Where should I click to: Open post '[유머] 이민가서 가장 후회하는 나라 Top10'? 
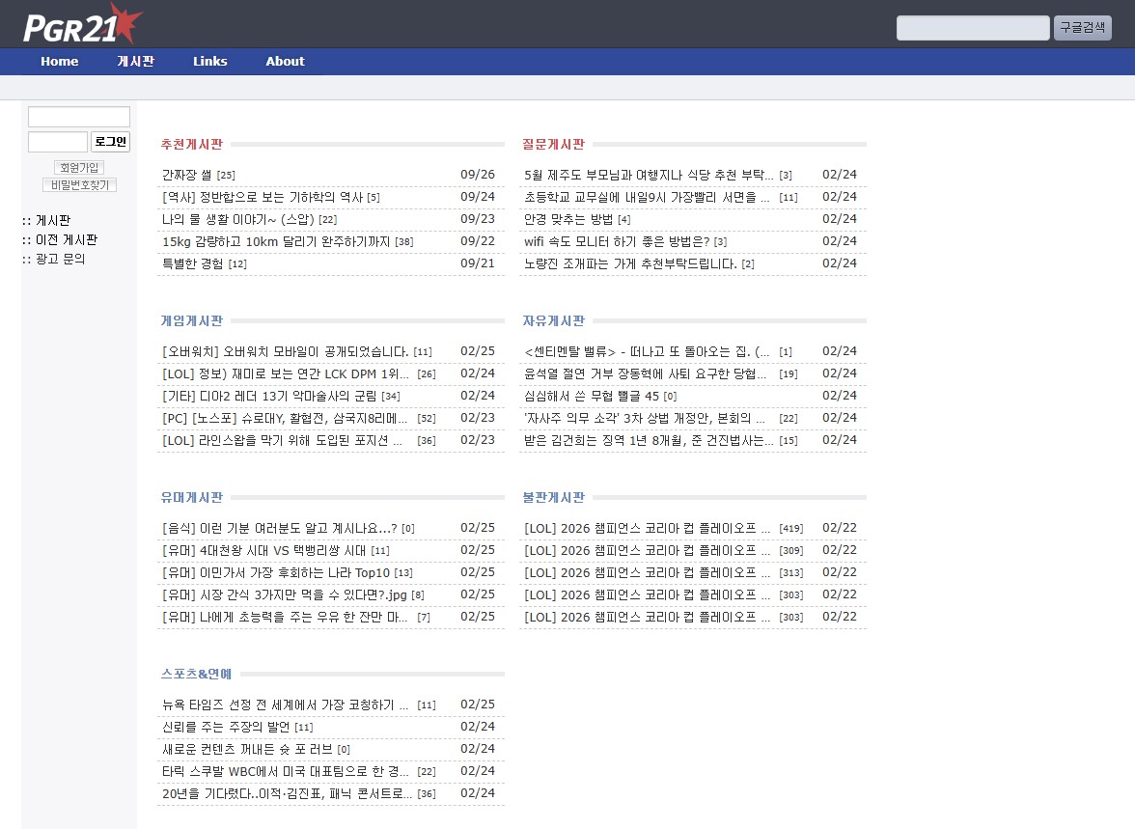pyautogui.click(x=276, y=572)
